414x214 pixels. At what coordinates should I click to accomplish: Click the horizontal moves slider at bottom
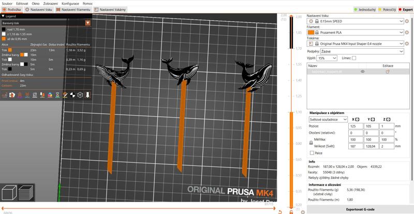pos(138,208)
